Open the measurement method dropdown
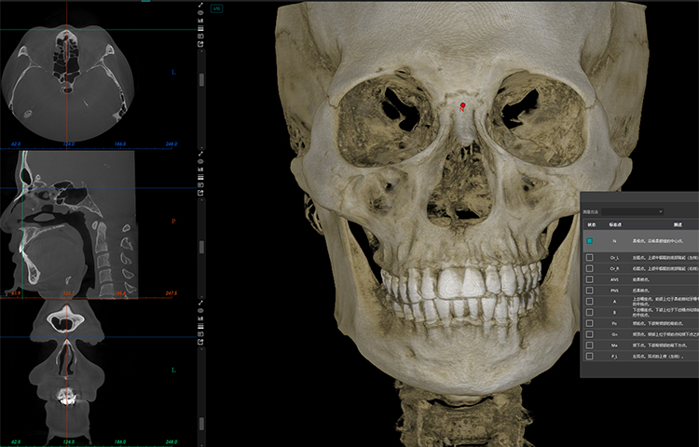 [634, 211]
